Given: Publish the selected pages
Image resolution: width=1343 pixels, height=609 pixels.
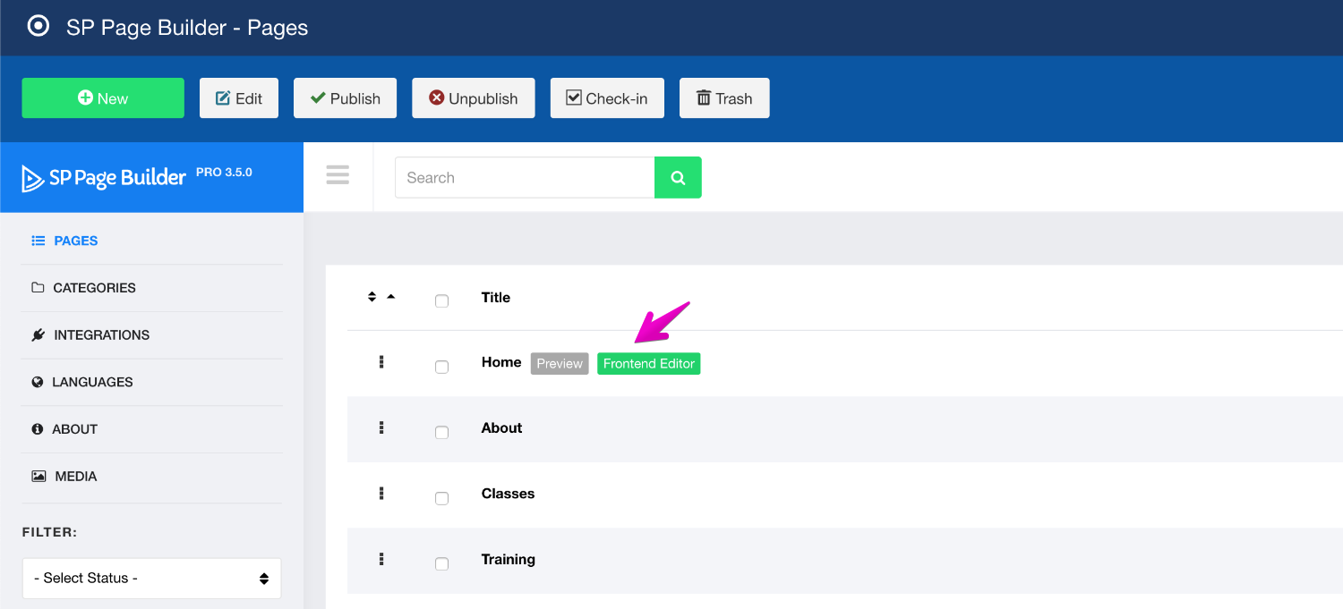Looking at the screenshot, I should (x=346, y=98).
